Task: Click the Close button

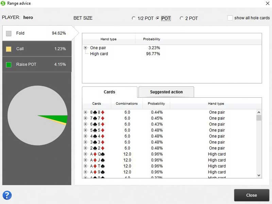Action: pos(251,195)
